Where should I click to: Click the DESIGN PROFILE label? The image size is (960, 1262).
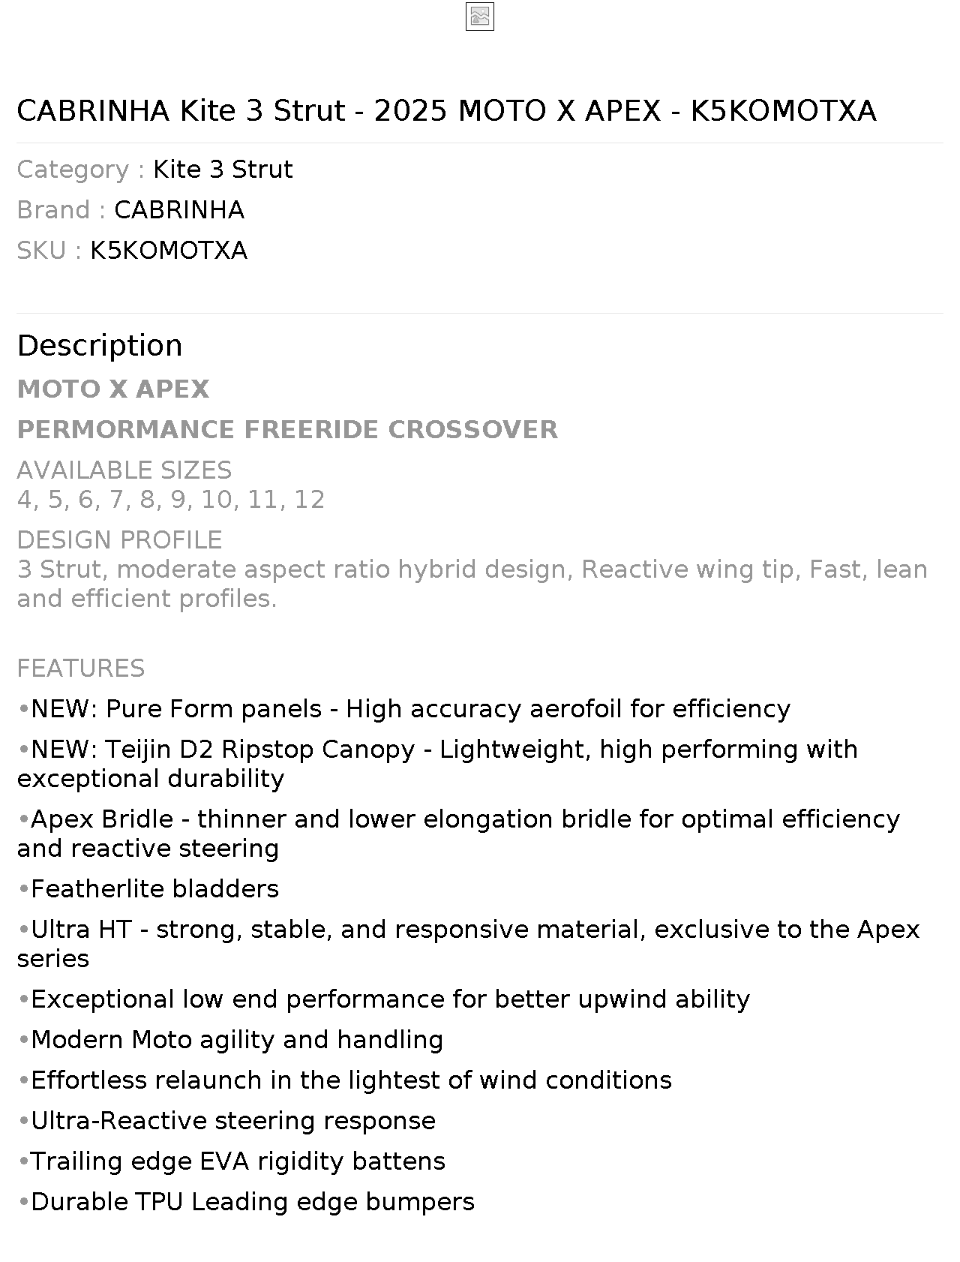point(119,540)
